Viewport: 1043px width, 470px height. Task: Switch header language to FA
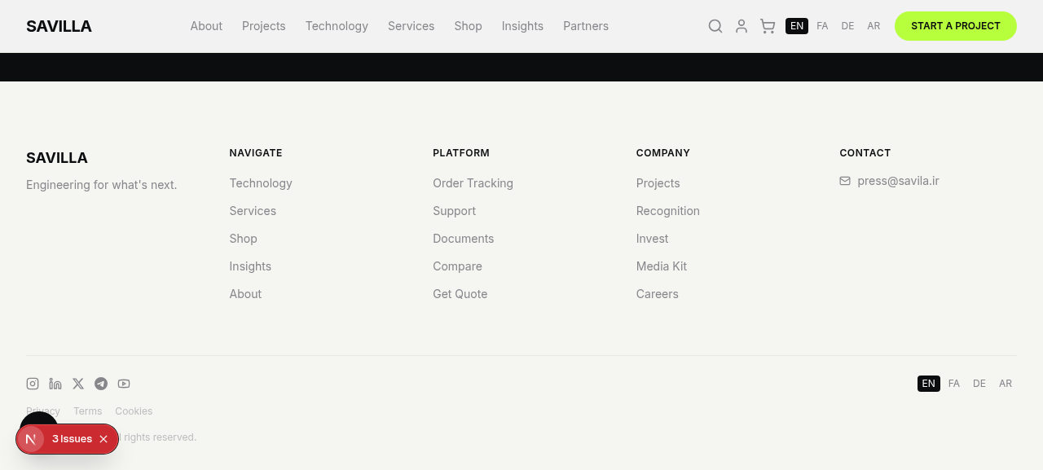pos(822,26)
